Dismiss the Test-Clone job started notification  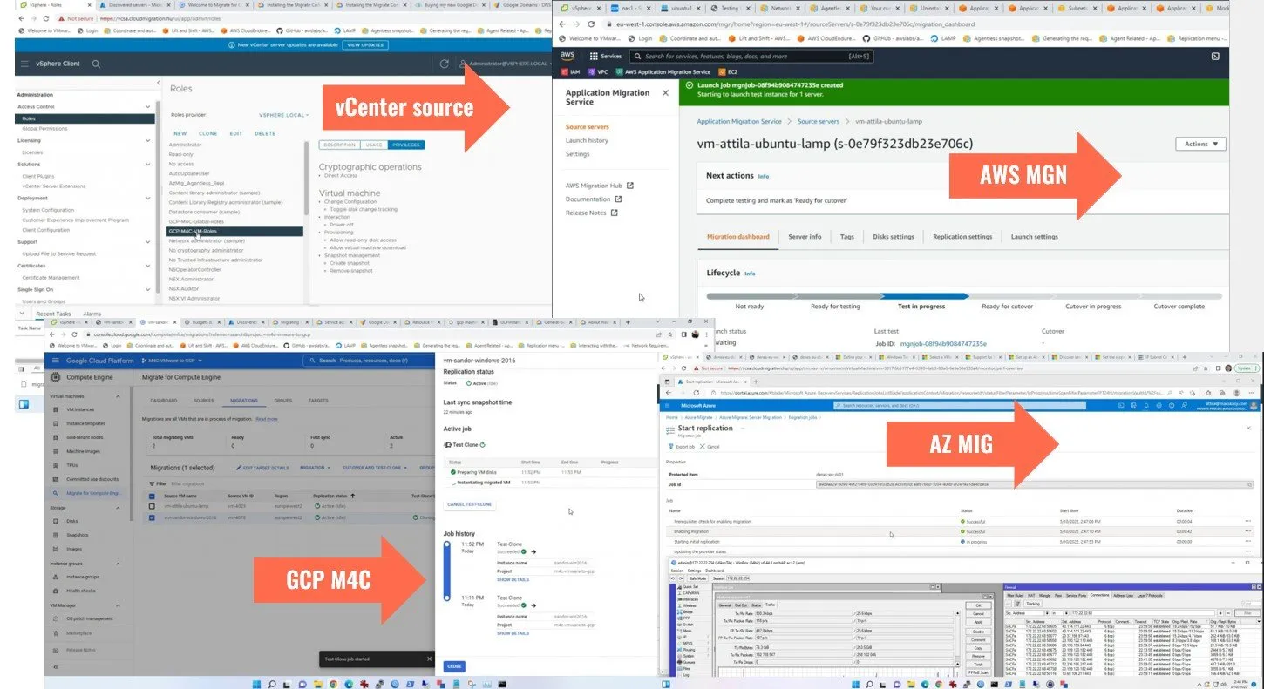(429, 659)
